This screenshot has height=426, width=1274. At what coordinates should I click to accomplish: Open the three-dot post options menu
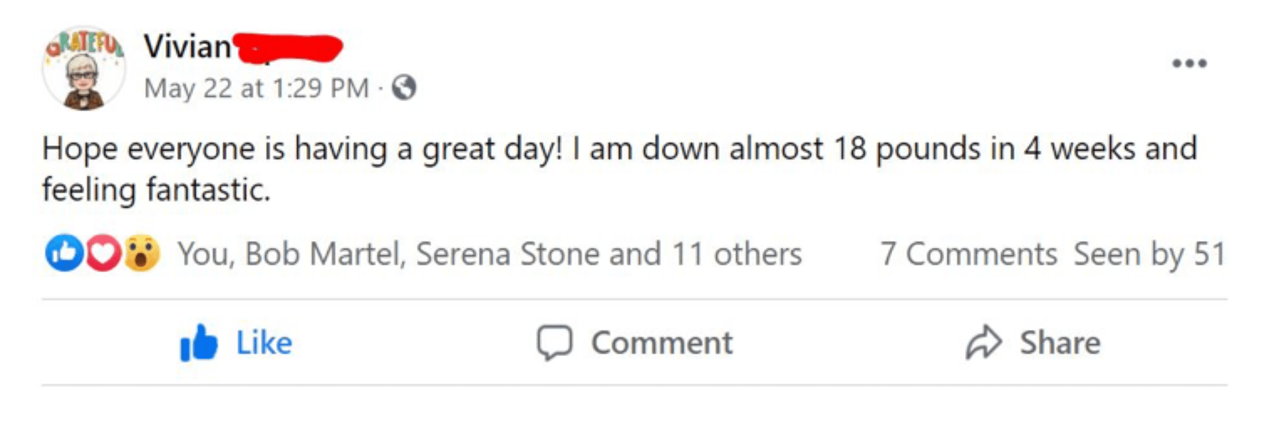[1189, 63]
